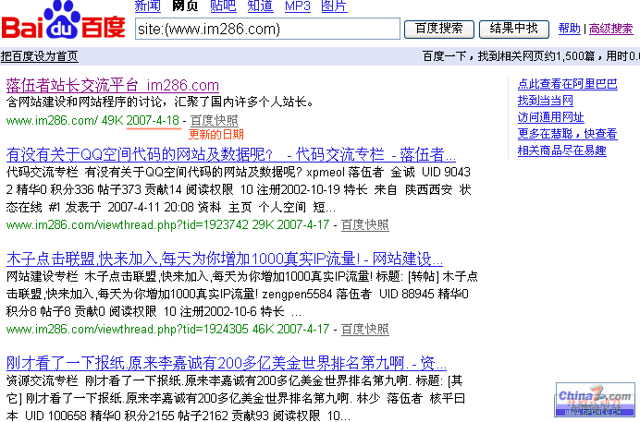Open the QQ空间代码 result title
The height and width of the screenshot is (422, 640).
coord(231,155)
